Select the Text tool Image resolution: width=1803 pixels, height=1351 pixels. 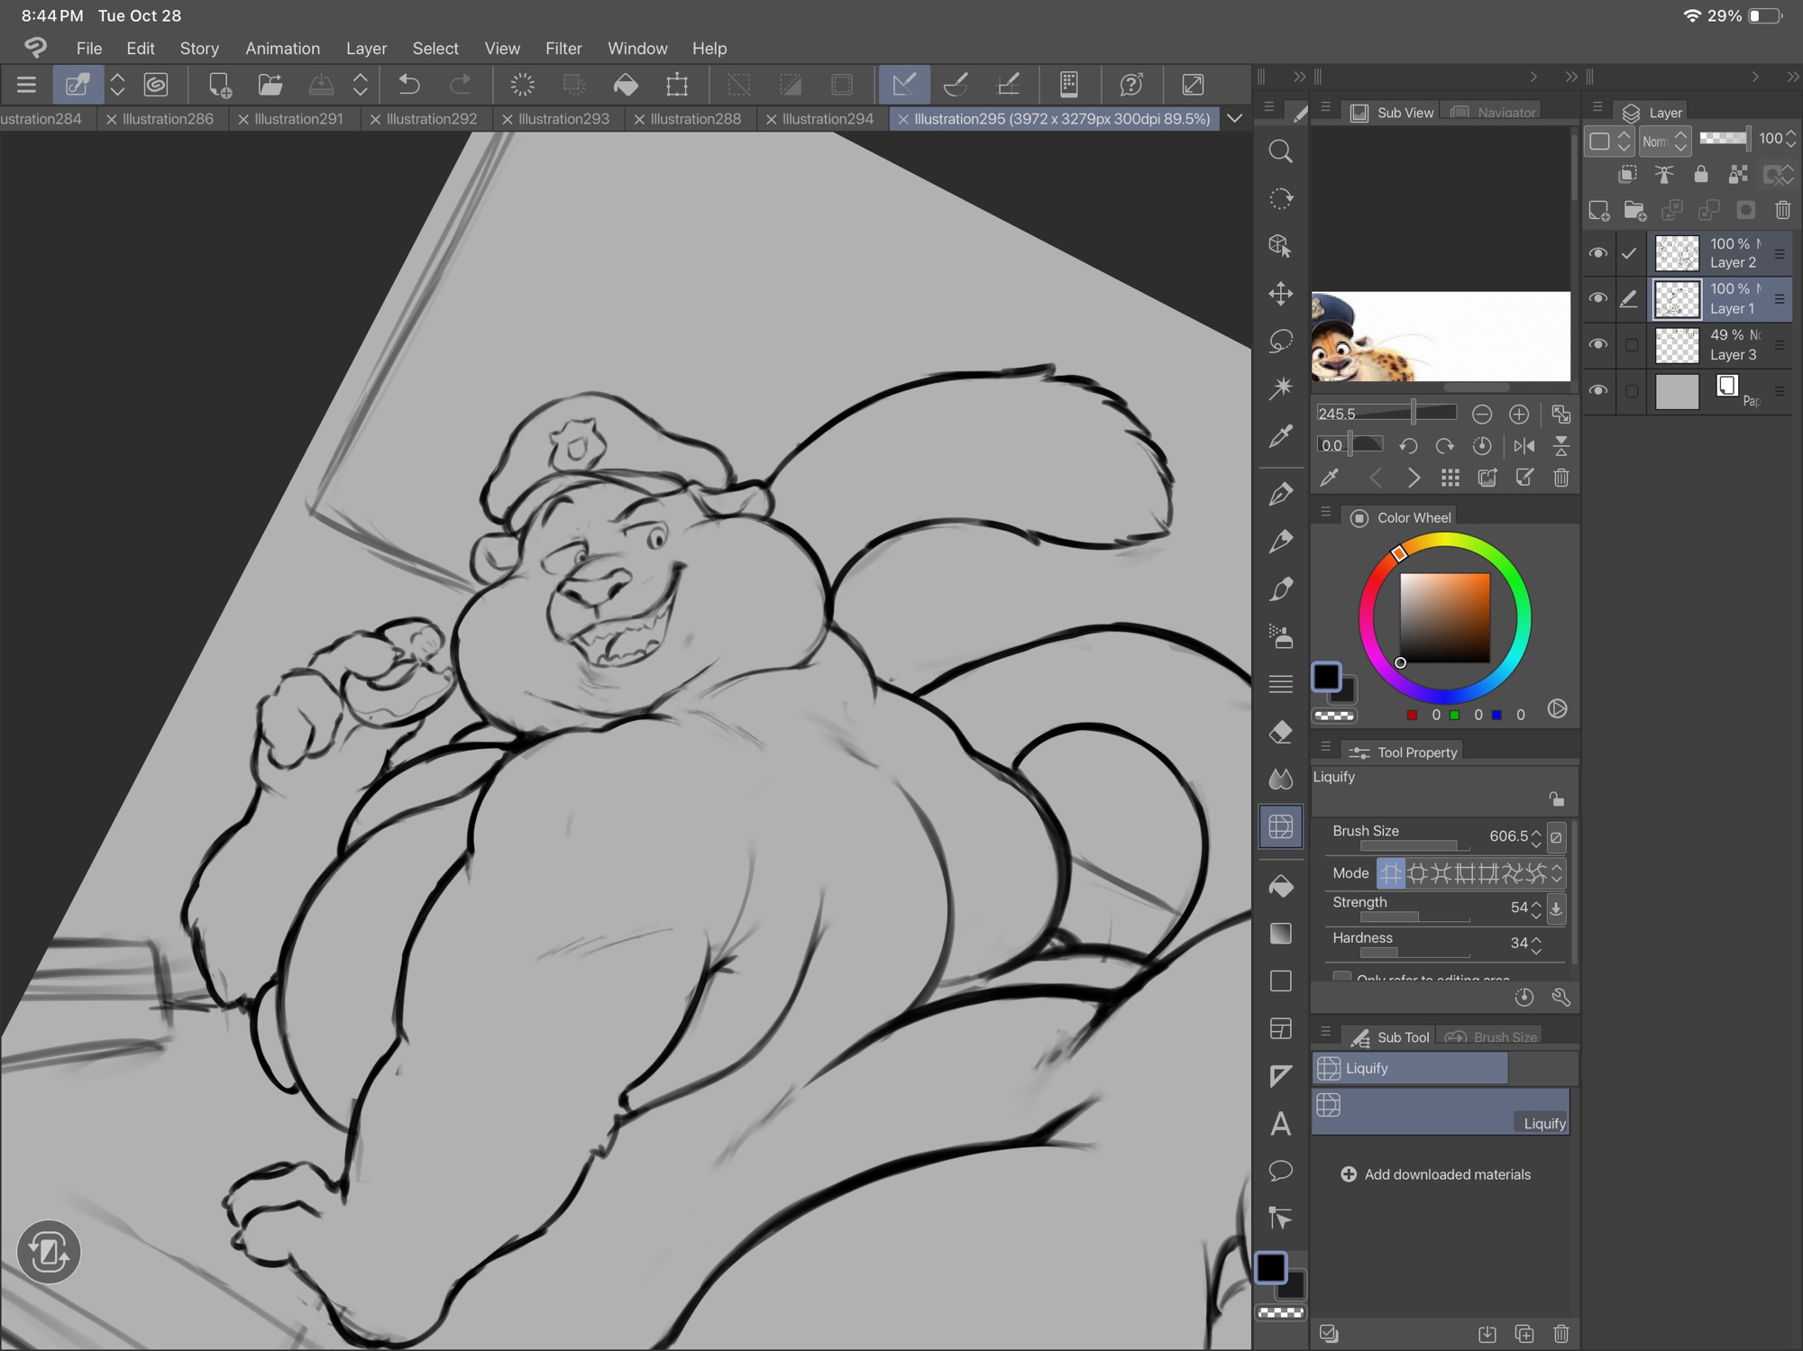(1280, 1123)
